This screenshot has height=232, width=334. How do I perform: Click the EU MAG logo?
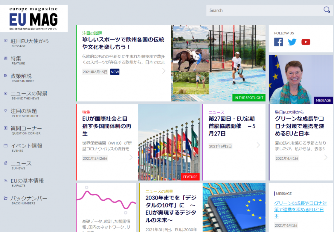coord(34,19)
